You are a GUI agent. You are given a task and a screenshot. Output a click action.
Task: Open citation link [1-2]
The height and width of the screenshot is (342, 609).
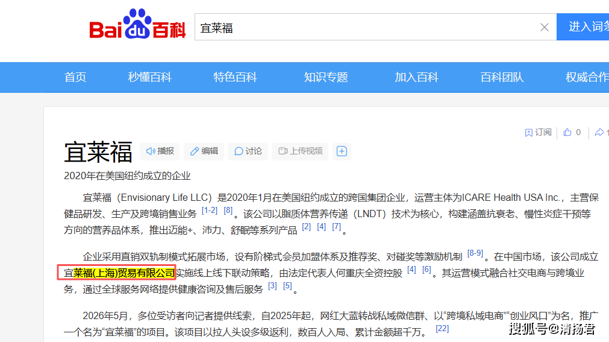(210, 210)
